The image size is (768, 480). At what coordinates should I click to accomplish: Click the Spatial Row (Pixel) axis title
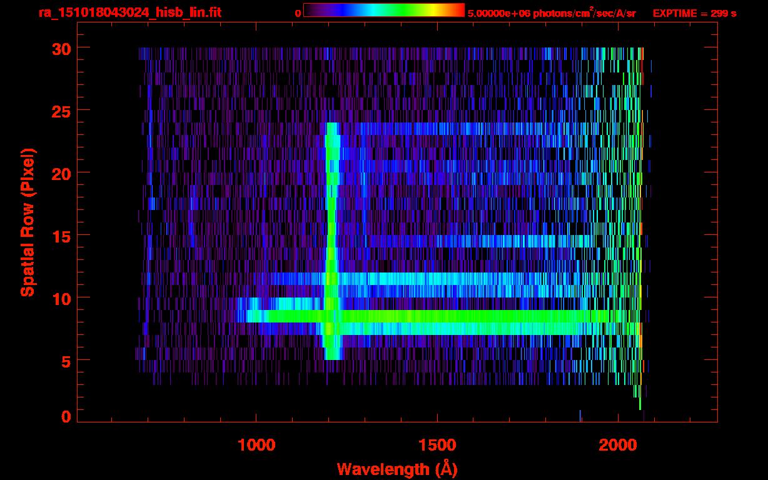pos(28,222)
